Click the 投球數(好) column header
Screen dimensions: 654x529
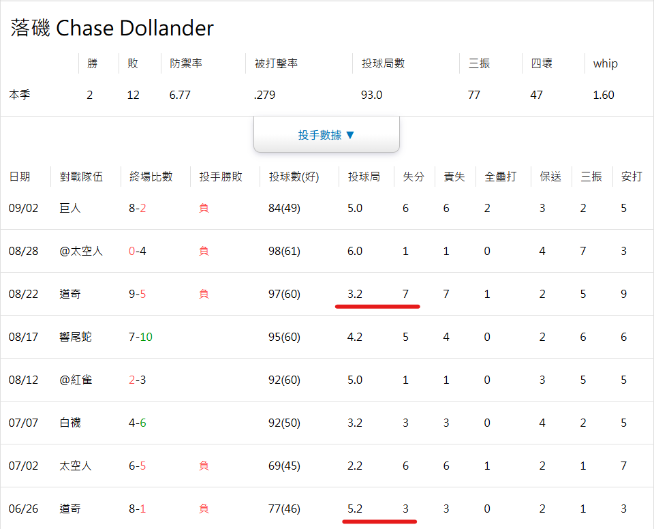point(294,177)
